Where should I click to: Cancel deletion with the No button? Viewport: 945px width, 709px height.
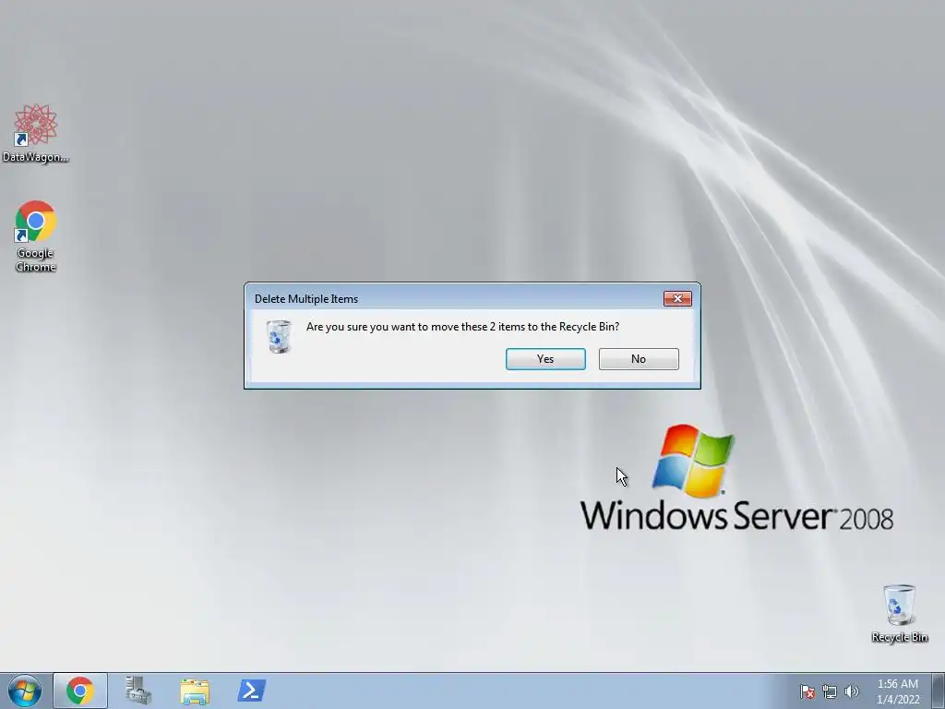click(x=639, y=359)
